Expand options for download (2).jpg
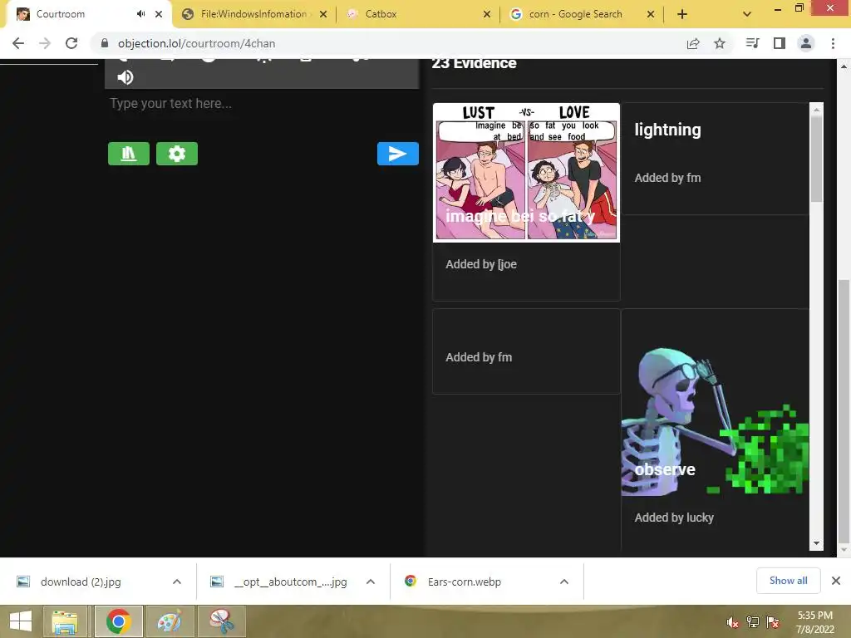The image size is (851, 638). 177,582
